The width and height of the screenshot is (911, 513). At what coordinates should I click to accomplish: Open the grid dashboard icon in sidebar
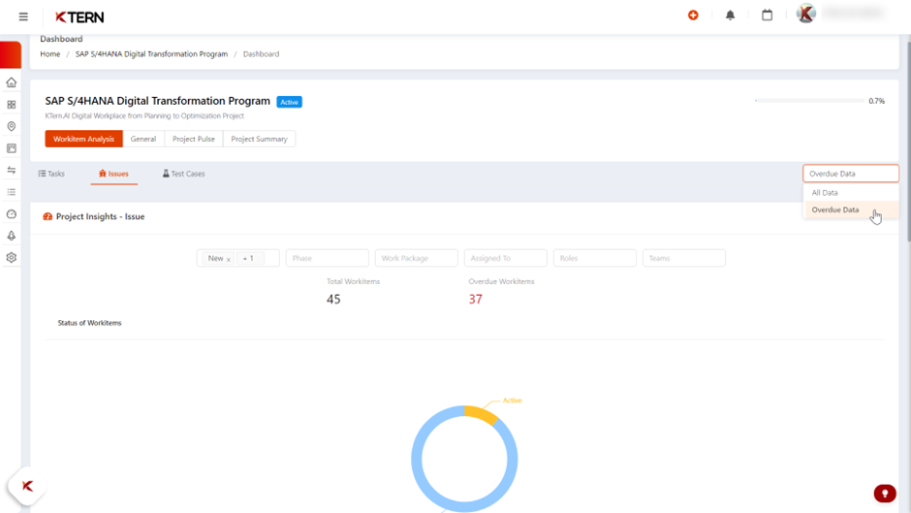(x=11, y=105)
